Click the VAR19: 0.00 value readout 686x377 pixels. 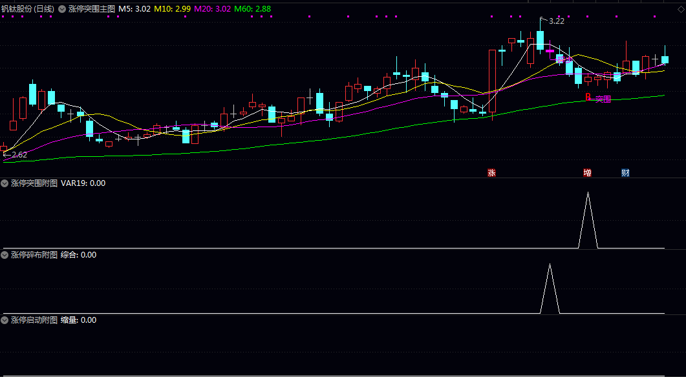[x=83, y=183]
